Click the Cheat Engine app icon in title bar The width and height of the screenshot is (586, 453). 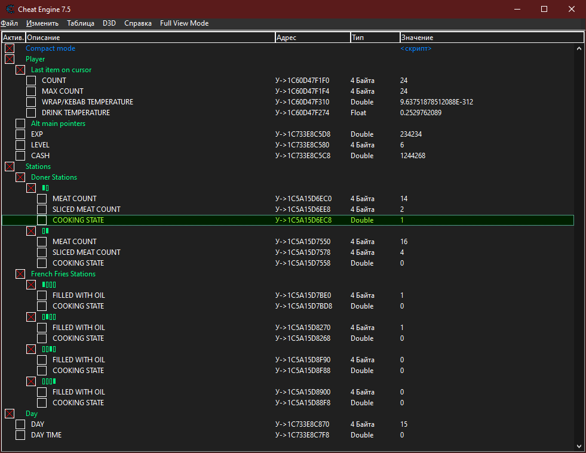pyautogui.click(x=10, y=10)
